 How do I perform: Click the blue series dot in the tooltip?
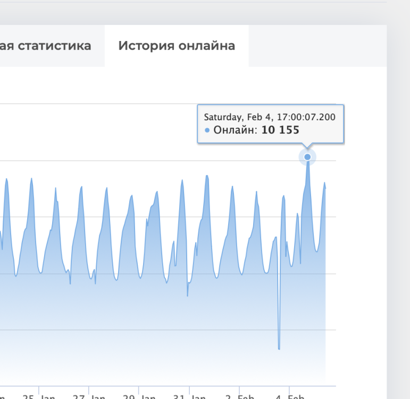click(207, 130)
